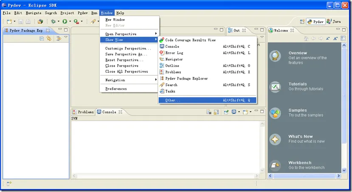The image size is (352, 192).
Task: Choose Code Coverage Results View menu entry
Action: (207, 40)
